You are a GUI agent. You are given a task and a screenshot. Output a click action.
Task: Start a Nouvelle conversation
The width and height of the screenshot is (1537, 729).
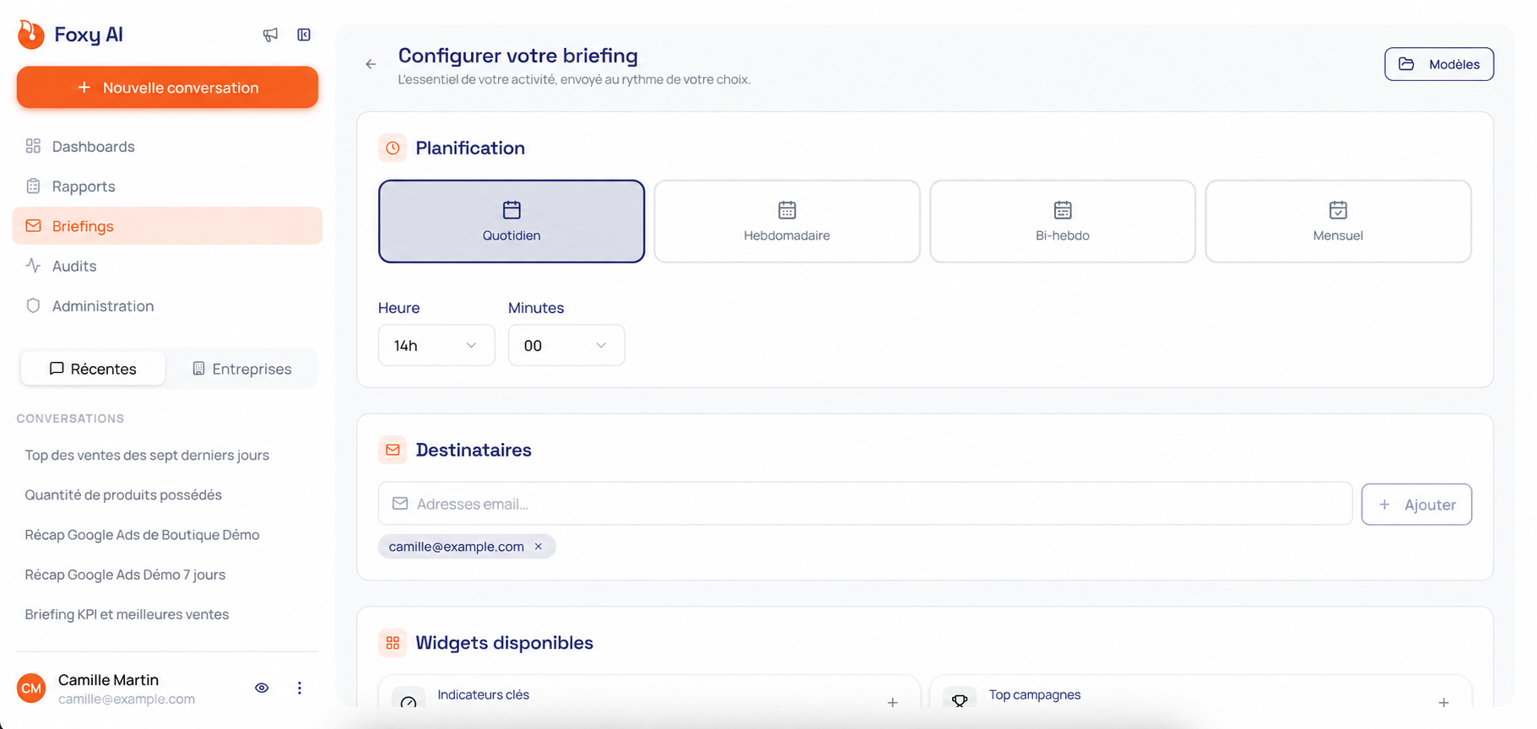167,88
